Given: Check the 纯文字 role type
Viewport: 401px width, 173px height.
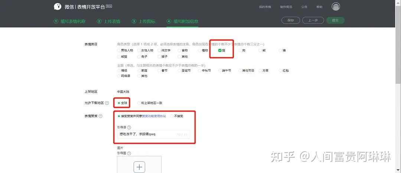Looking at the screenshot, I should click(159, 50).
